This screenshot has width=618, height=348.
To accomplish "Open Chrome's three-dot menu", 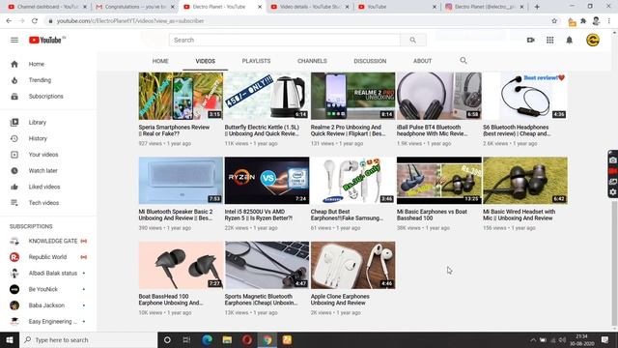I will (x=609, y=21).
